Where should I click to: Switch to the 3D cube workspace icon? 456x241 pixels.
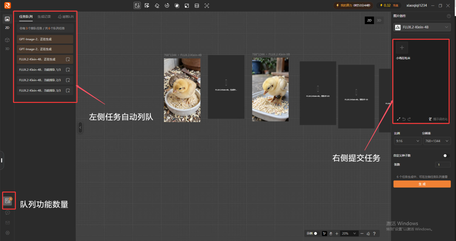point(7,40)
